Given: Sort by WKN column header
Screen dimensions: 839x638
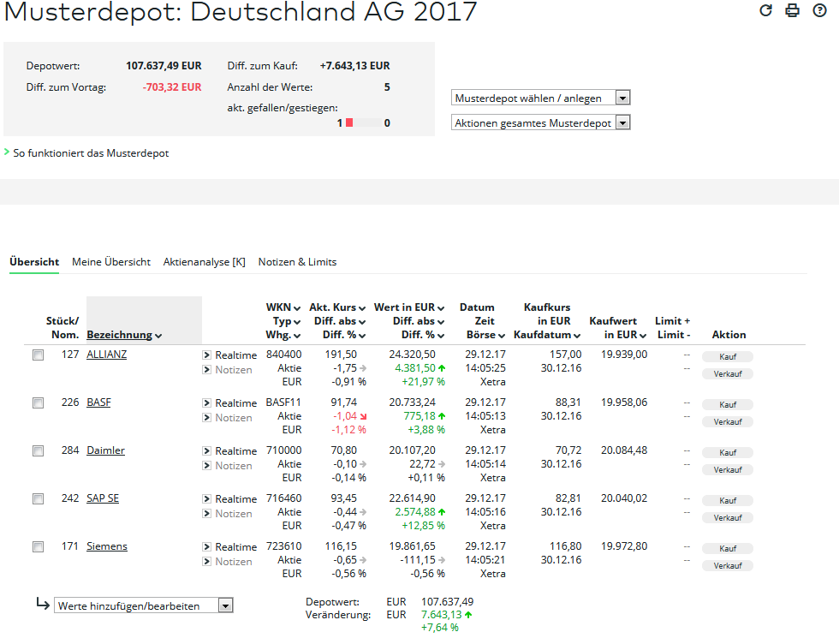Looking at the screenshot, I should click(283, 307).
